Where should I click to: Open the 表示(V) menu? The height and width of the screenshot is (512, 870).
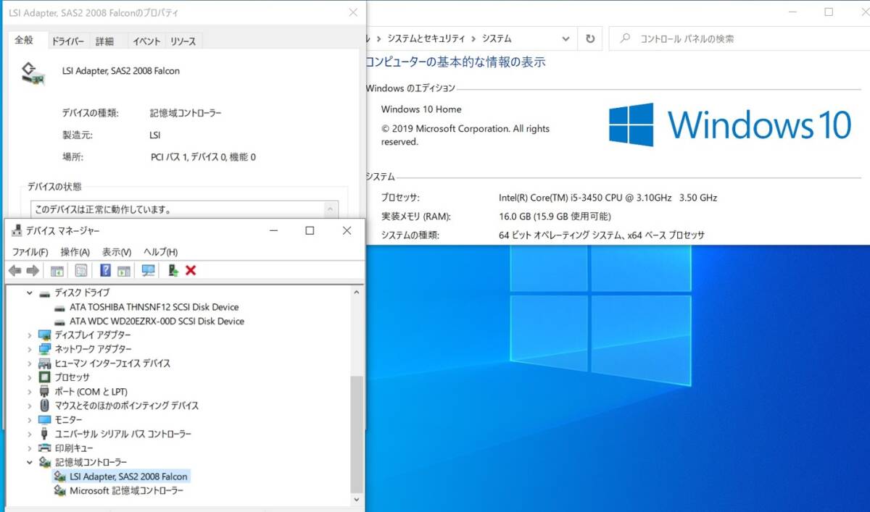tap(117, 252)
